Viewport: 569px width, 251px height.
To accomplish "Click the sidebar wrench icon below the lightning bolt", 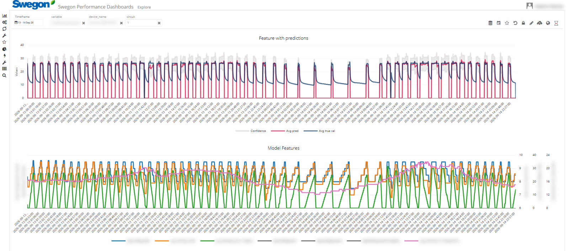I will [x=4, y=62].
